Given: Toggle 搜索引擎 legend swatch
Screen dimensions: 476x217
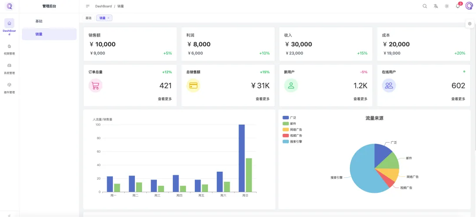Looking at the screenshot, I should click(x=286, y=141).
